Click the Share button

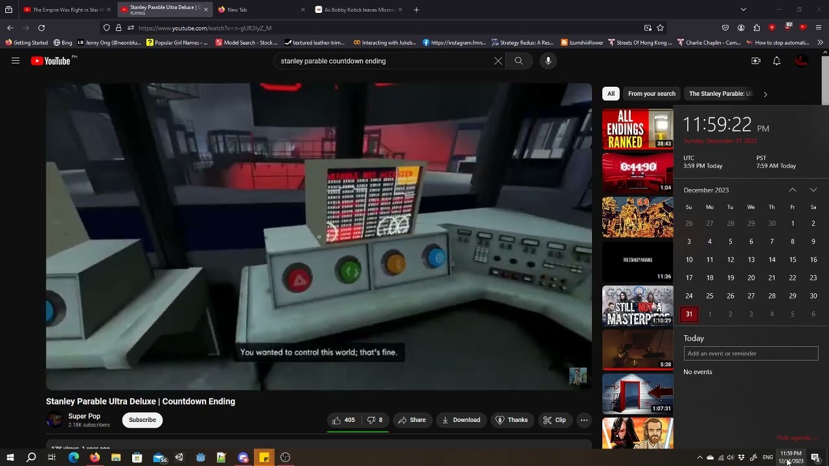point(412,420)
